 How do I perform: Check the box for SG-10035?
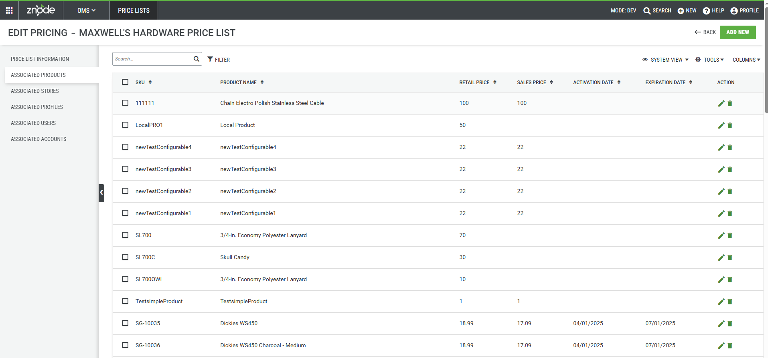(125, 323)
